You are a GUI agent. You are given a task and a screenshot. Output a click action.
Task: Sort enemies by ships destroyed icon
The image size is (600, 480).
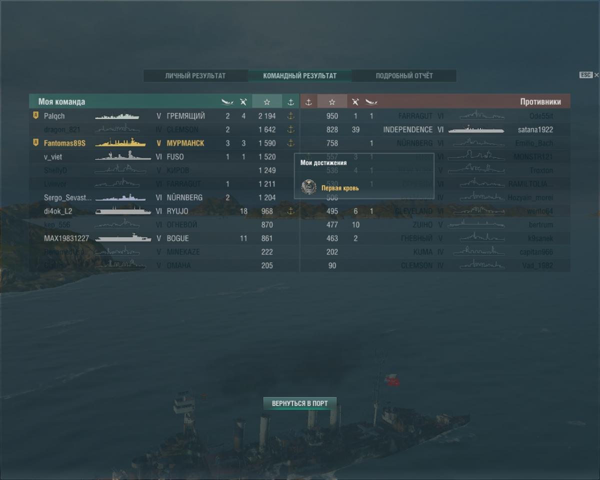pos(371,102)
